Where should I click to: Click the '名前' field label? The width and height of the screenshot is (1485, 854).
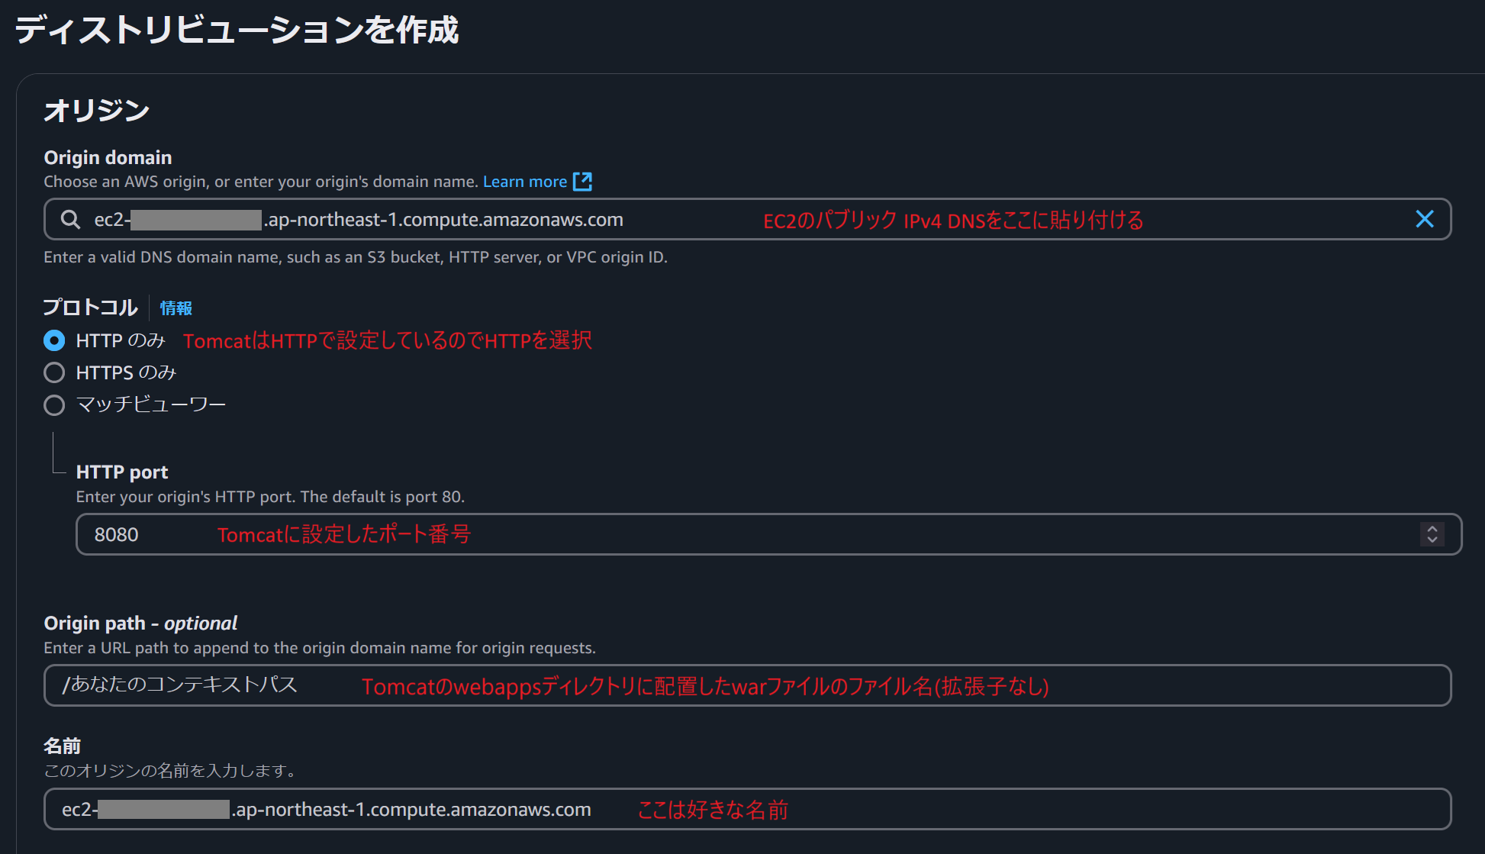coord(62,746)
